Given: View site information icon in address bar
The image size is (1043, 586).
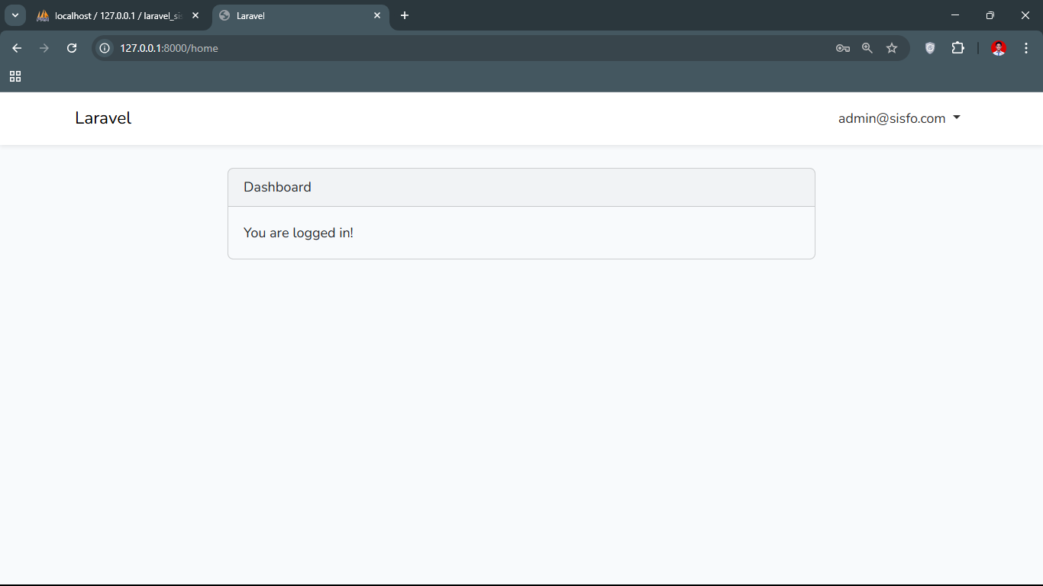Looking at the screenshot, I should point(105,48).
